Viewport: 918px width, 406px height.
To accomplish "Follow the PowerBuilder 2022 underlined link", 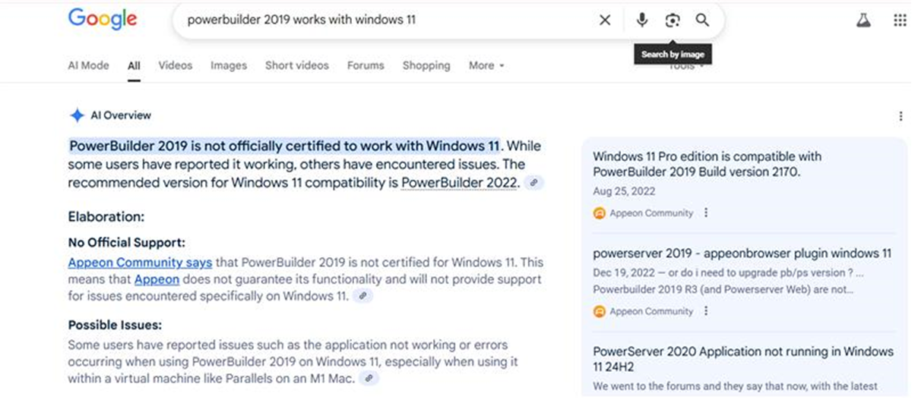I will coord(459,183).
